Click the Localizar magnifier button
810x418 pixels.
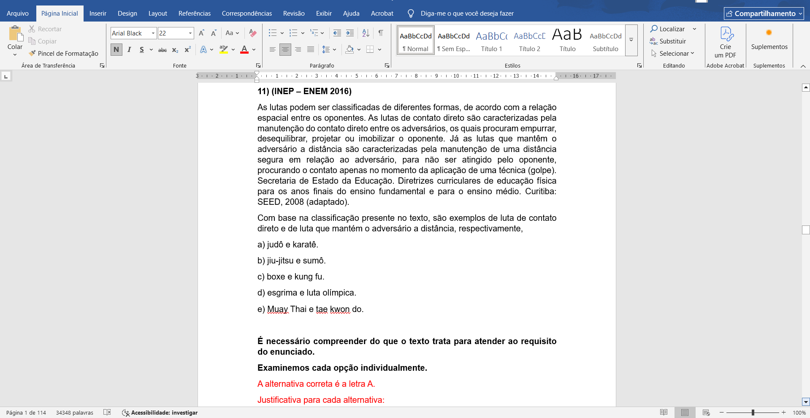click(668, 29)
